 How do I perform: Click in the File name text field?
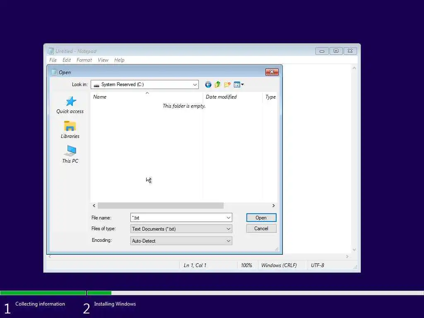[178, 218]
